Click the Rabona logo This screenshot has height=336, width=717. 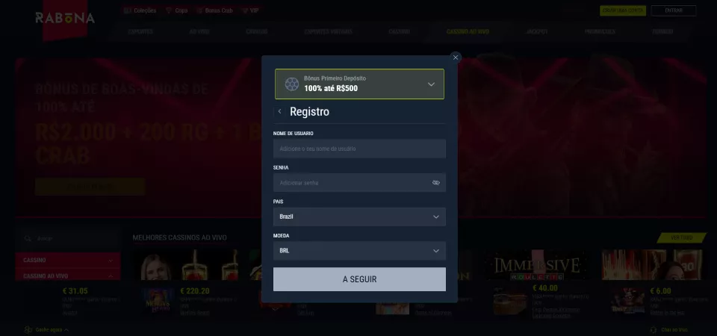[x=65, y=18]
